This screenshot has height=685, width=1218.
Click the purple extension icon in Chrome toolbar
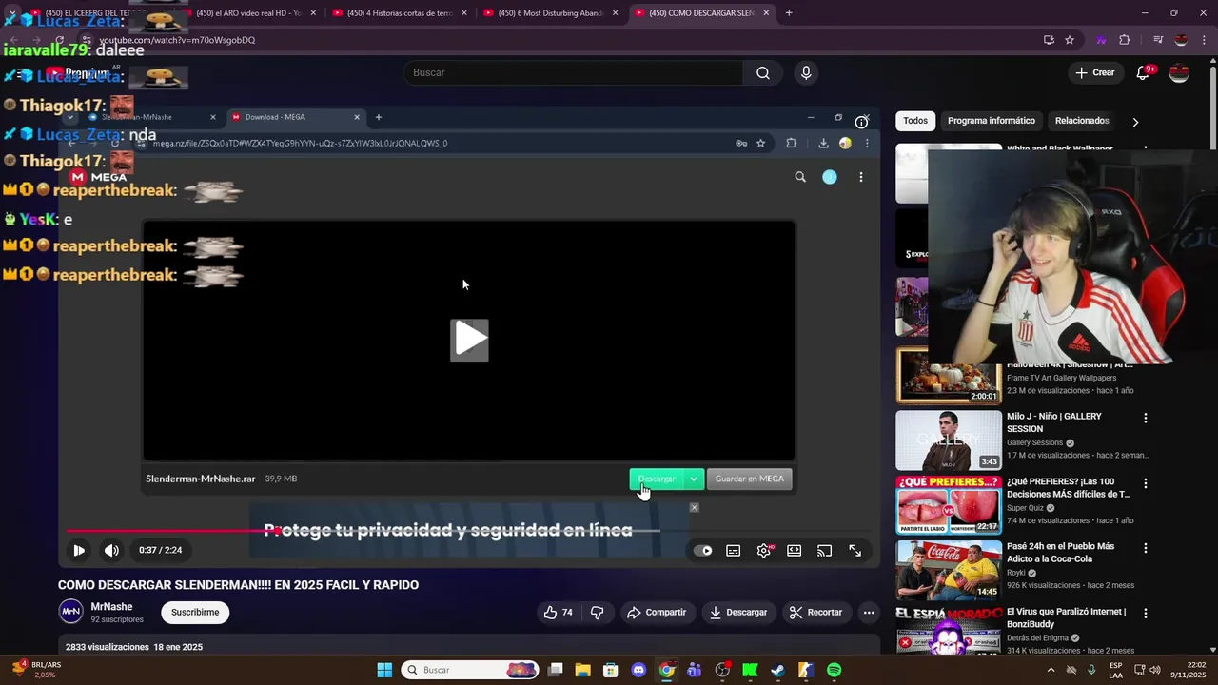1101,40
